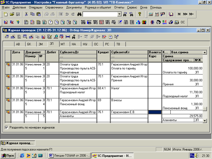Open the Операции menu
The image size is (212, 159).
pos(36,7)
